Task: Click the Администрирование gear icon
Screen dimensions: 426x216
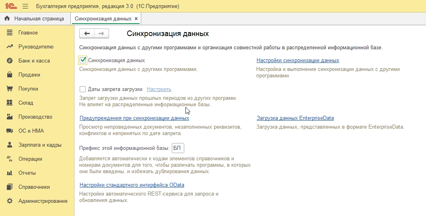Action: (10, 201)
